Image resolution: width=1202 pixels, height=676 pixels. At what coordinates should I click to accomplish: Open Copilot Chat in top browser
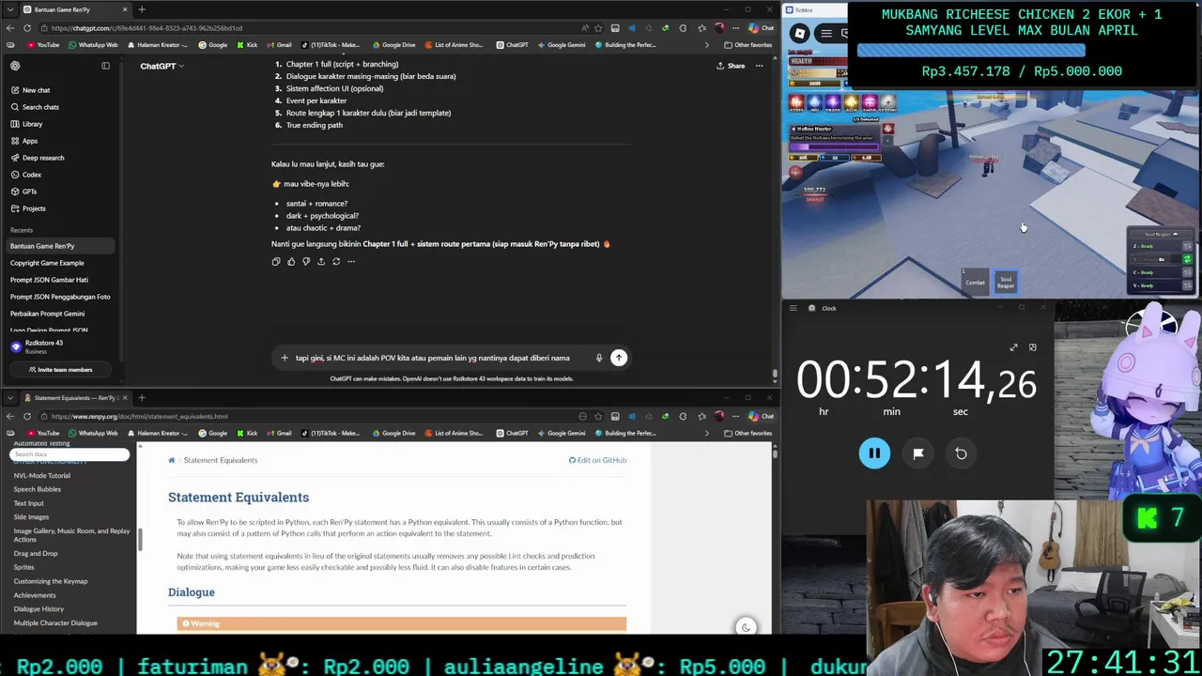coord(762,28)
